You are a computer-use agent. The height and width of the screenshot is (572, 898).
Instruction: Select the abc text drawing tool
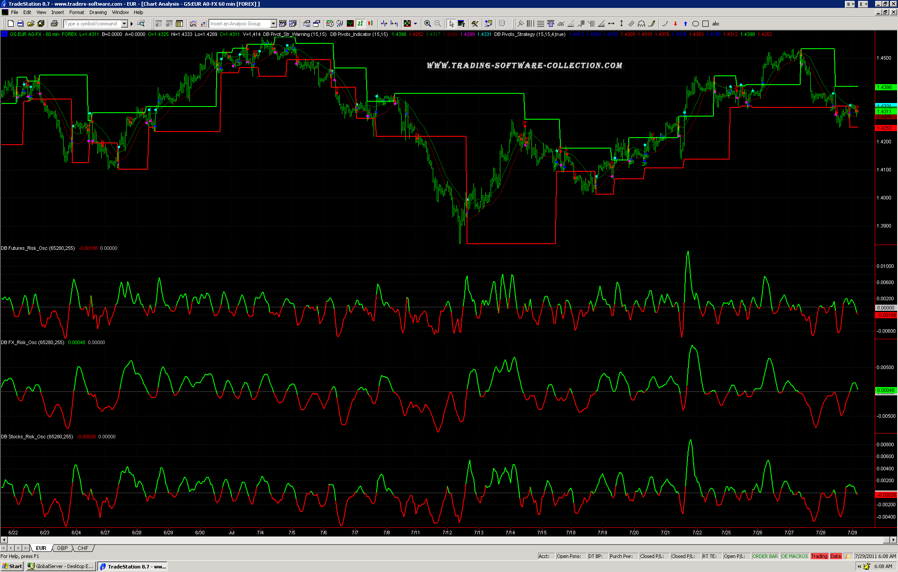pyautogui.click(x=716, y=24)
